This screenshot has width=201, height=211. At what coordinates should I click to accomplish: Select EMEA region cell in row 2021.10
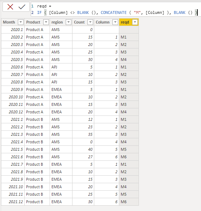tap(61, 187)
